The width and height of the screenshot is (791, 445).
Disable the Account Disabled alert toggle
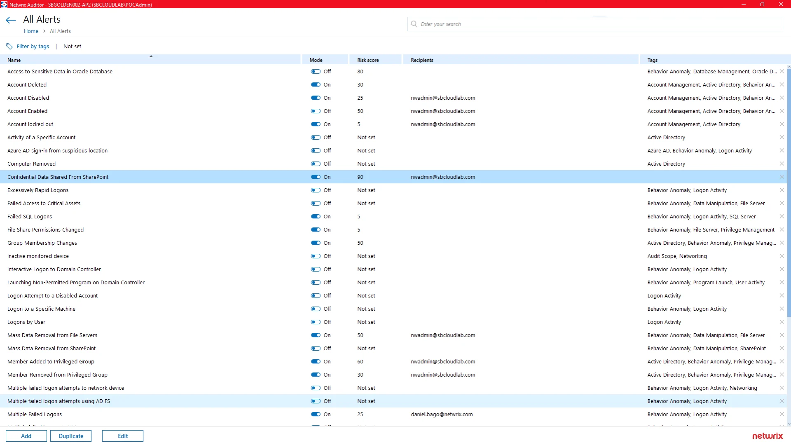(x=316, y=98)
